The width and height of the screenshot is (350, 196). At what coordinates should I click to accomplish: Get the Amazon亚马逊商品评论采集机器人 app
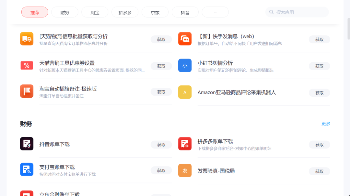pyautogui.click(x=320, y=93)
